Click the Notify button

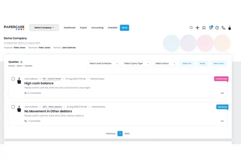pos(202,63)
